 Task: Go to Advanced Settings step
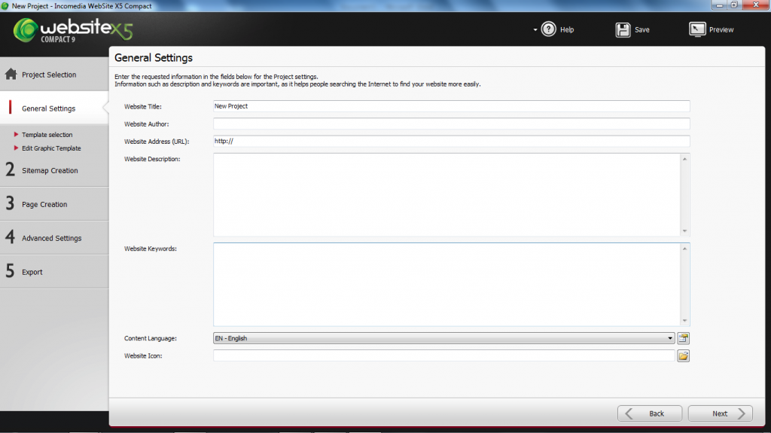point(54,238)
